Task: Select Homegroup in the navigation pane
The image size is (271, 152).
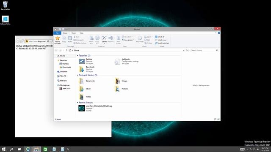Action: pos(63,85)
